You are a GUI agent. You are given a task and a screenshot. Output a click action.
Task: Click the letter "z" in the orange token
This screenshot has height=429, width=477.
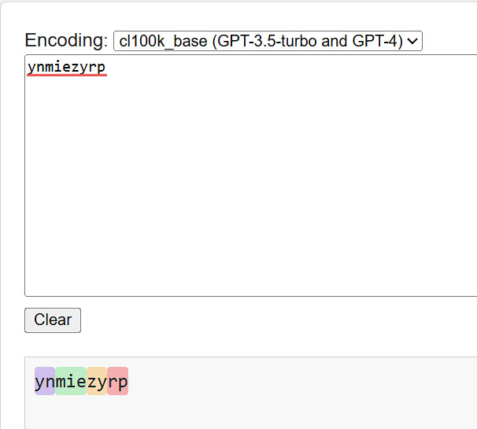91,382
